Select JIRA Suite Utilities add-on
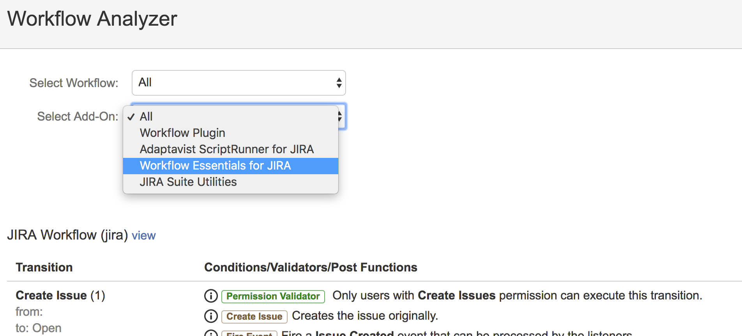742x336 pixels. point(188,182)
